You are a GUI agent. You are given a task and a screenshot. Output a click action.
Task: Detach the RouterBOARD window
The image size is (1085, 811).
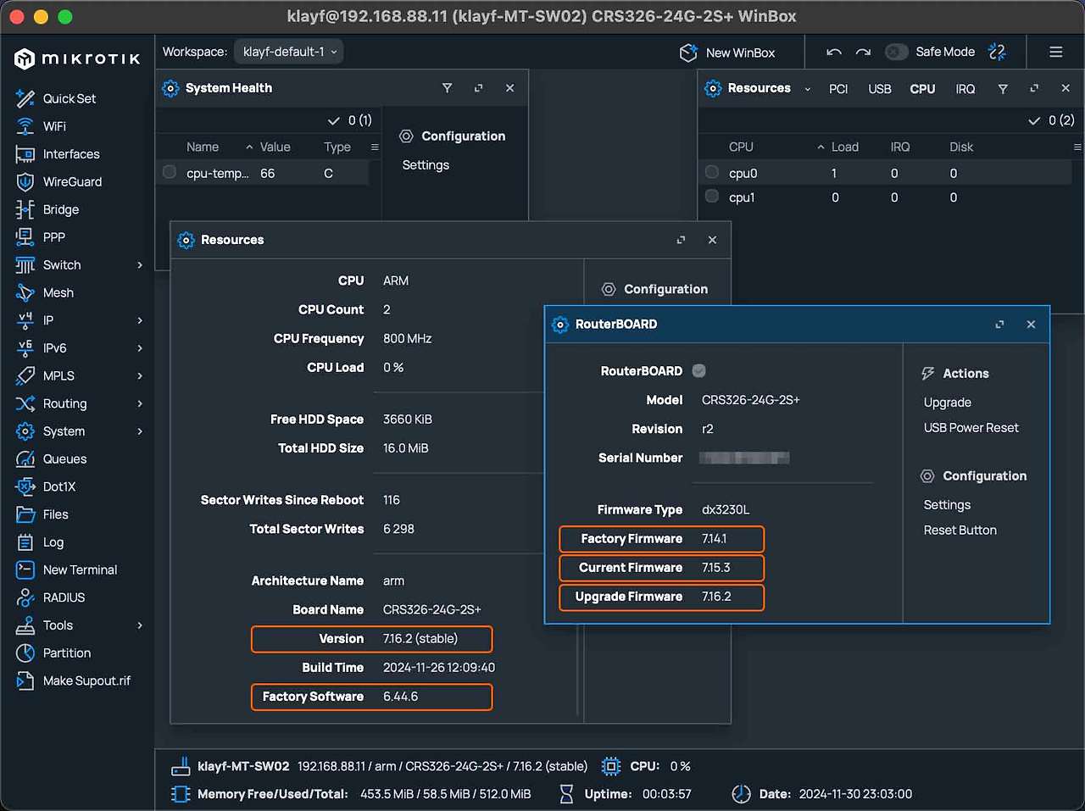(x=1000, y=325)
